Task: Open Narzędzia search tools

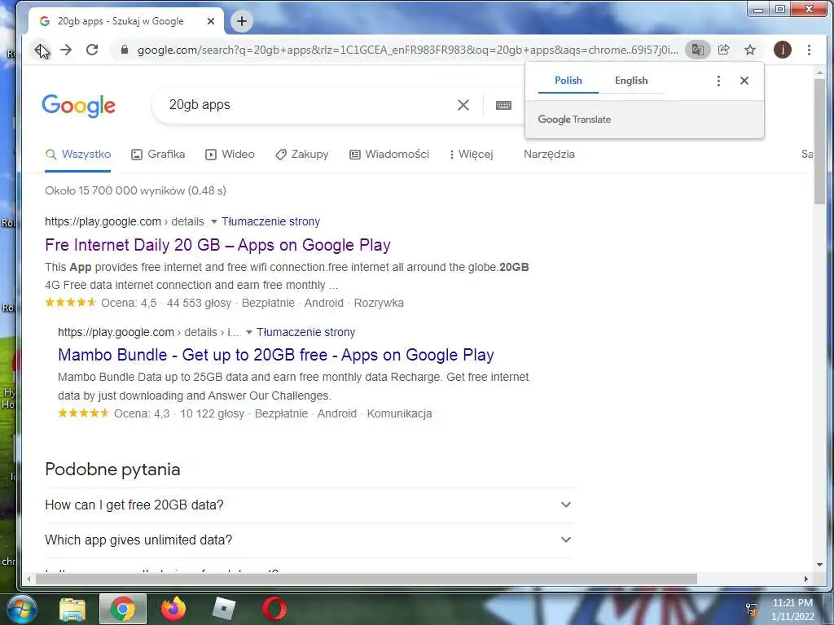Action: pos(549,155)
